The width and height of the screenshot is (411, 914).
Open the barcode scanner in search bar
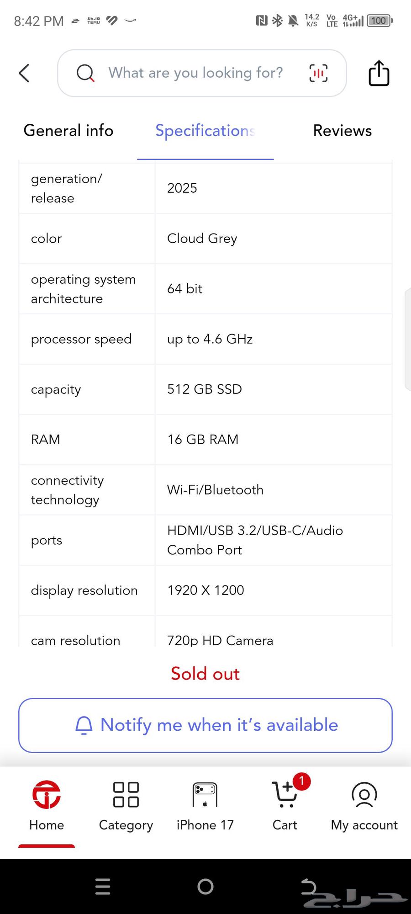pos(318,73)
